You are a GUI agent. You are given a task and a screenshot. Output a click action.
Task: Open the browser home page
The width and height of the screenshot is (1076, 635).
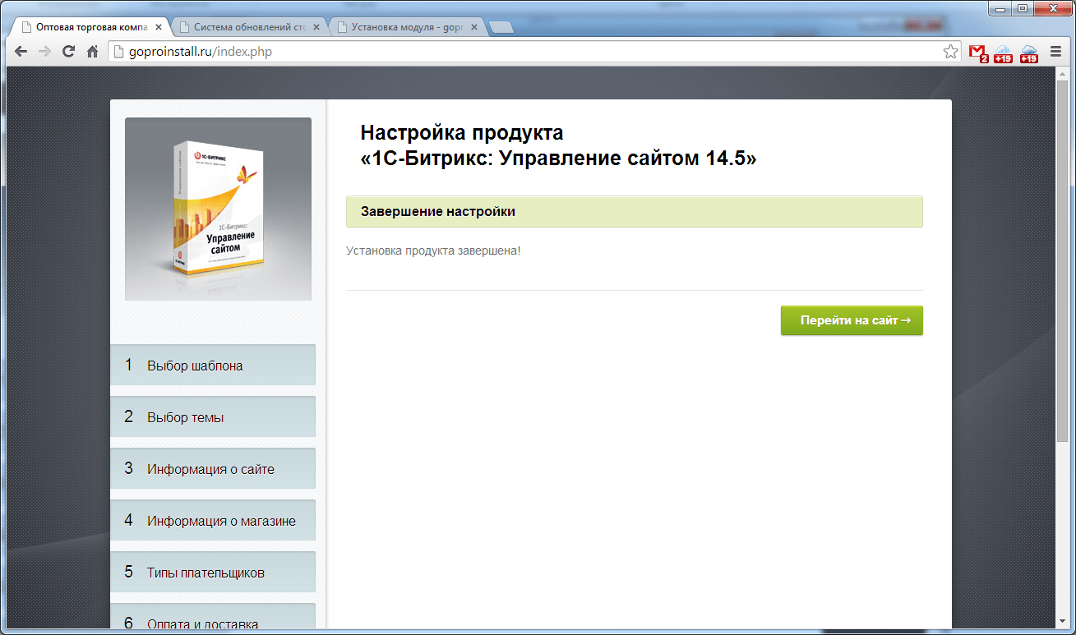pyautogui.click(x=93, y=52)
